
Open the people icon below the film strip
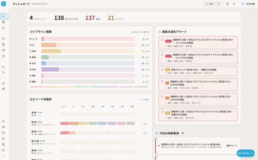pos(3,28)
